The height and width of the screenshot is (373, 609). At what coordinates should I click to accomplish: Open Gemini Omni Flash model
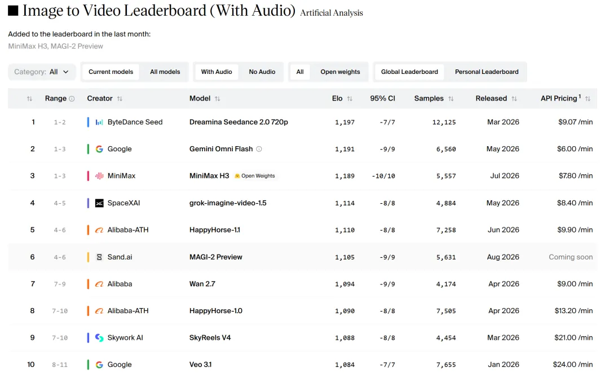coord(221,149)
